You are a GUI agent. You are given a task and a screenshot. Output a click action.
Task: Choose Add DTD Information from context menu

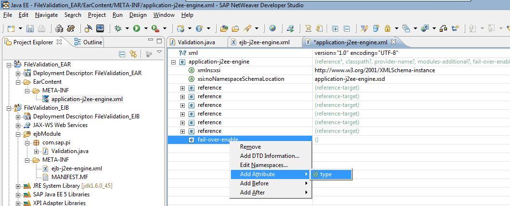tap(269, 156)
